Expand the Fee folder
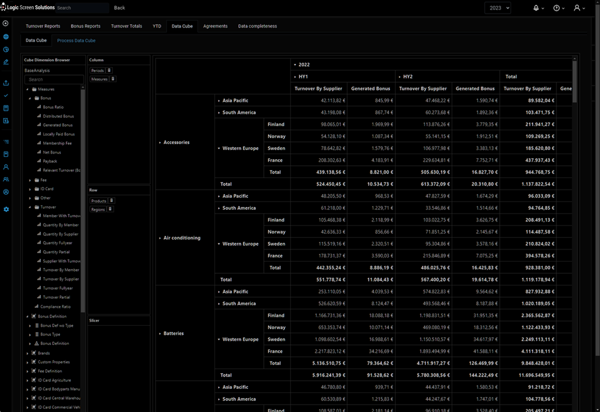 click(x=30, y=180)
